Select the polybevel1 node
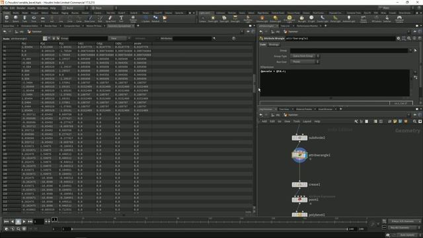This screenshot has height=238, width=423. pyautogui.click(x=299, y=215)
